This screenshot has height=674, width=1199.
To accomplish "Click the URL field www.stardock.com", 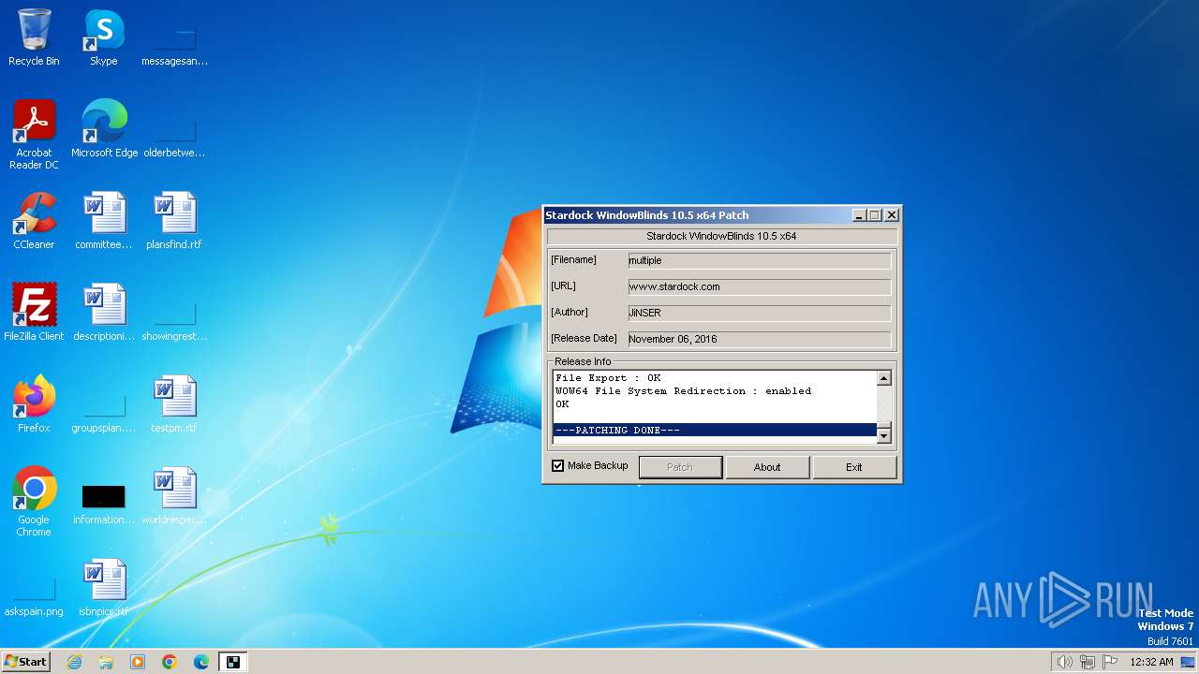I will tap(760, 286).
